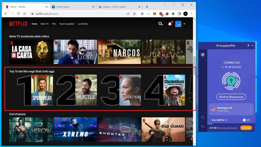The height and width of the screenshot is (147, 261).
Task: Click PrivadoVPN notification bell icon
Action: [x=248, y=45]
